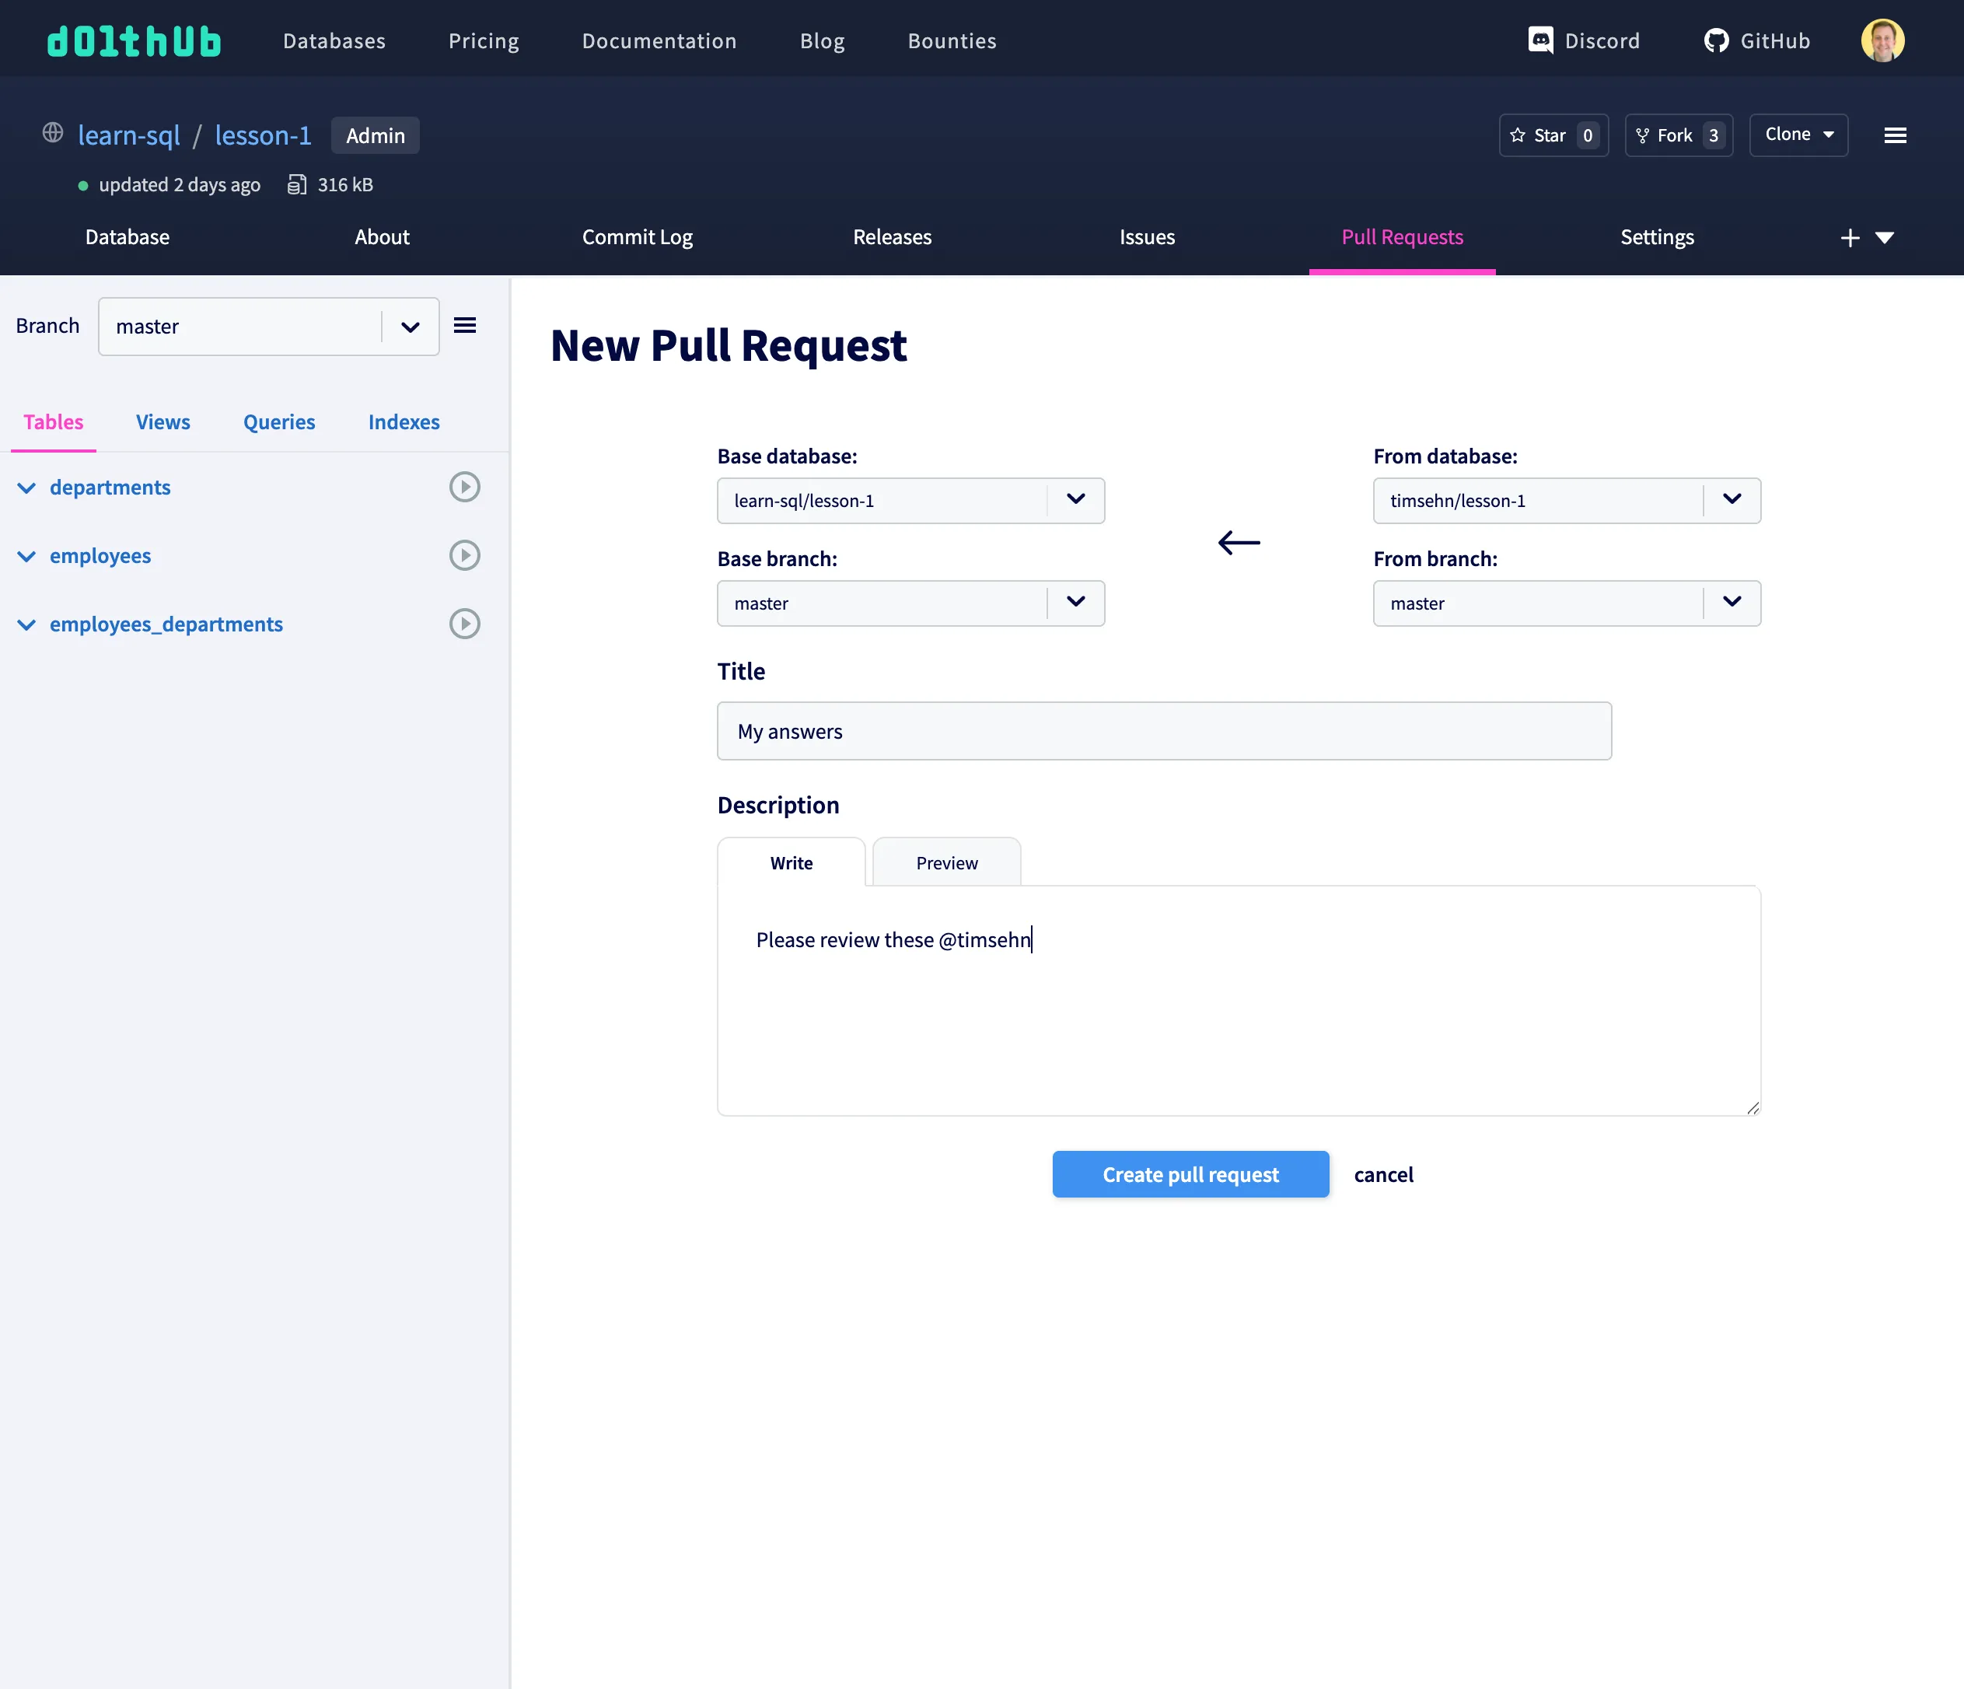Click play icon for employees_departments table

click(x=464, y=624)
